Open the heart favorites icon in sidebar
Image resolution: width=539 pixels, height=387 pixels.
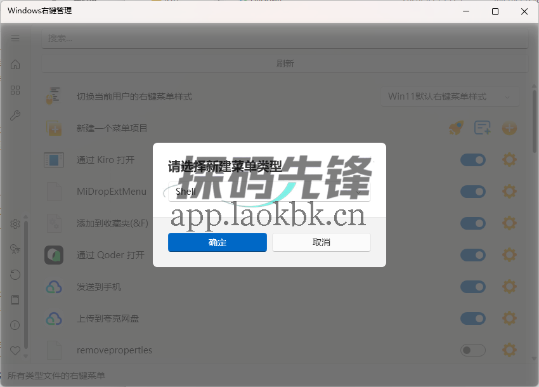pyautogui.click(x=15, y=350)
